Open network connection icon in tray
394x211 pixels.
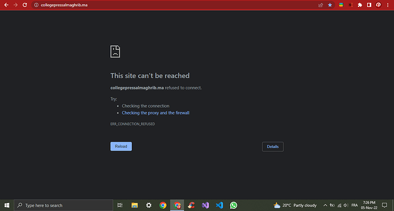coord(339,205)
